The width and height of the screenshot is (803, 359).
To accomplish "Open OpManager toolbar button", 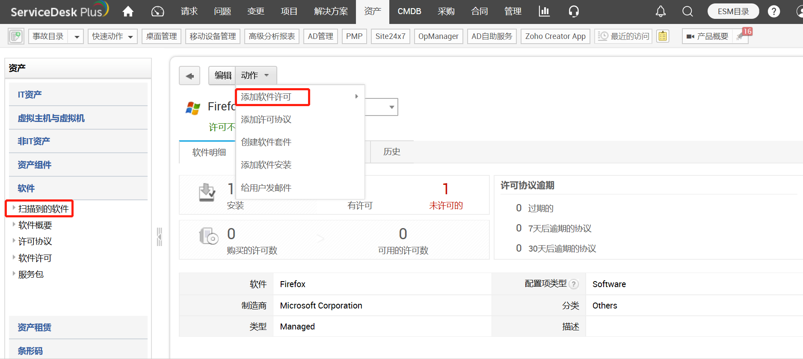I will (439, 36).
